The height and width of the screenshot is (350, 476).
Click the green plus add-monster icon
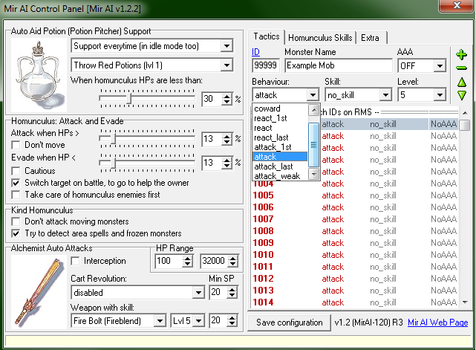pos(461,55)
